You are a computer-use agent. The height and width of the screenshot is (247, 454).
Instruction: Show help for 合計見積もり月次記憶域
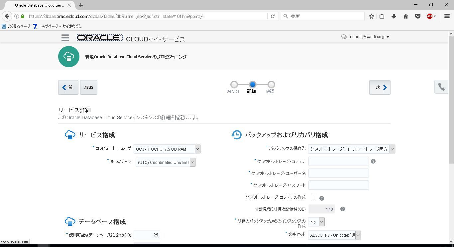(x=343, y=209)
